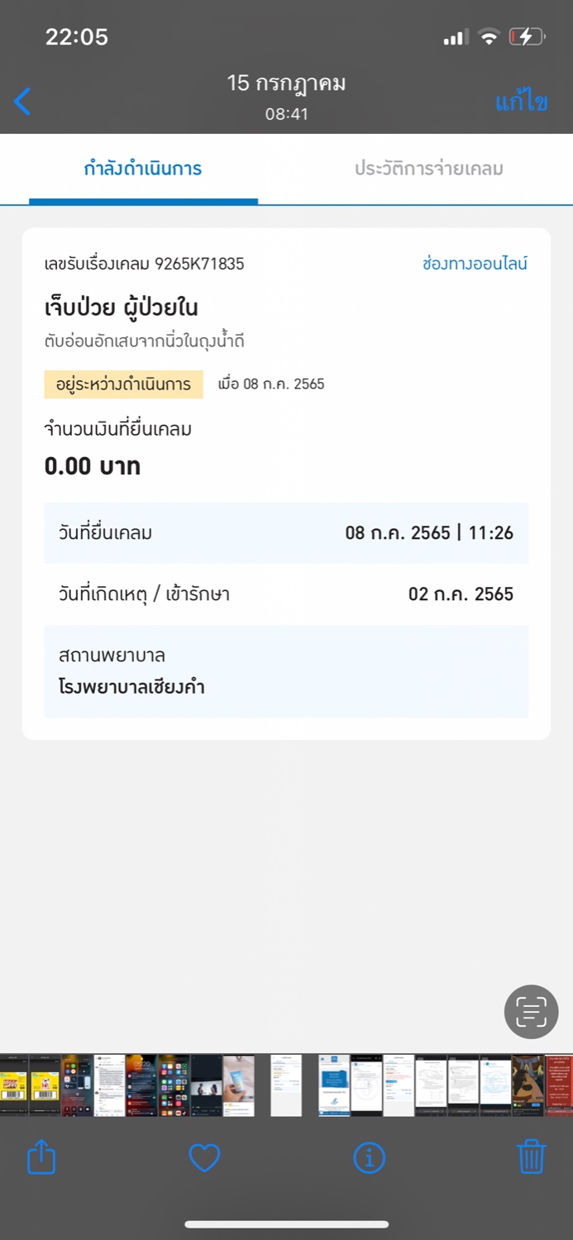Screen dimensions: 573x1240
Task: Select the first yellow coupon thumbnail
Action: 14,1085
